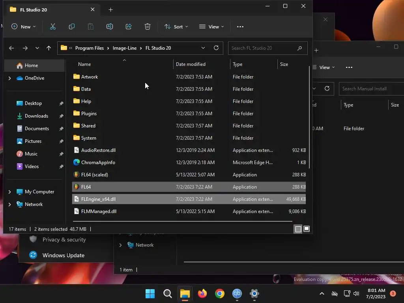Switch to details view icon in status bar

click(x=298, y=229)
